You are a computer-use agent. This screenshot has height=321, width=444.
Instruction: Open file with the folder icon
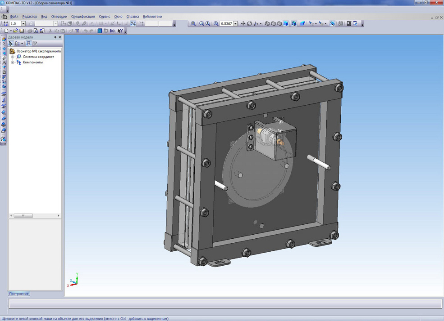(x=15, y=31)
